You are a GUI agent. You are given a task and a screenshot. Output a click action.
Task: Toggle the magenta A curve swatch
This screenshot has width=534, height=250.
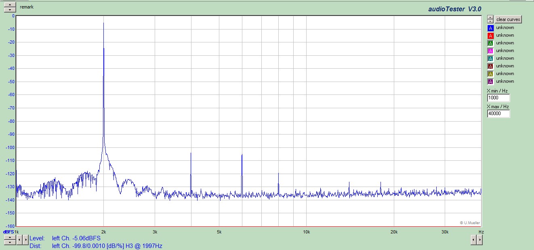pos(490,51)
